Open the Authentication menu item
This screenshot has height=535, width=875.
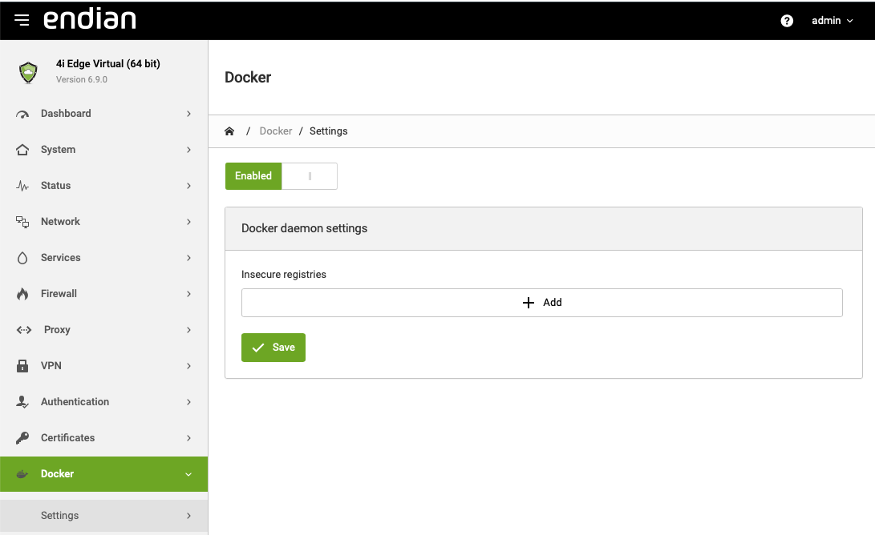coord(75,402)
